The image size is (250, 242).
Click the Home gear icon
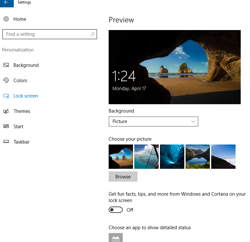tap(6, 19)
